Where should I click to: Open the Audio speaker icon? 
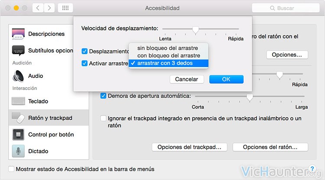18,76
